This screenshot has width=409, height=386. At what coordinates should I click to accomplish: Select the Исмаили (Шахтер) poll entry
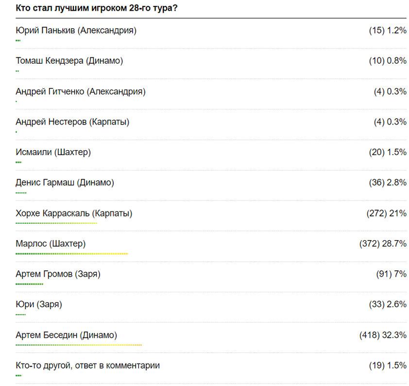[53, 152]
